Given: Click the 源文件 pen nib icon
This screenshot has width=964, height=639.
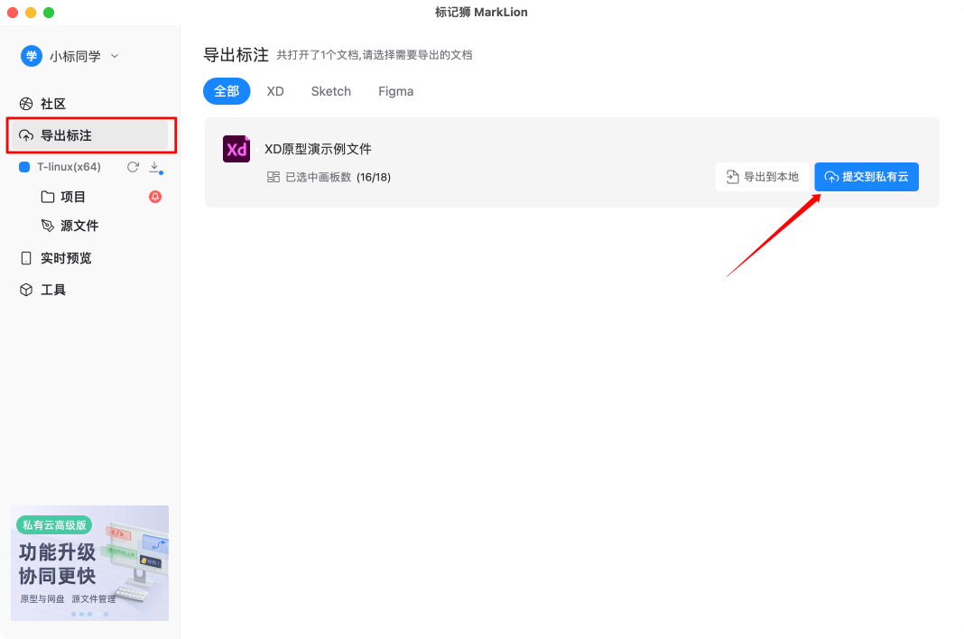Looking at the screenshot, I should [x=47, y=226].
